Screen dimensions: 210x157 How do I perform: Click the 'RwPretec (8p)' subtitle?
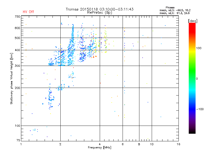pos(100,13)
